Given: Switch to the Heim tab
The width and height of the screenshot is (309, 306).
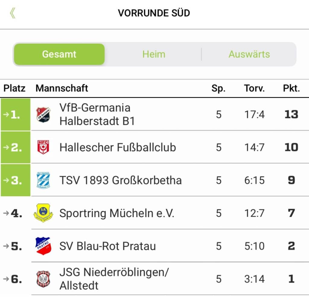Looking at the screenshot, I should (x=154, y=54).
